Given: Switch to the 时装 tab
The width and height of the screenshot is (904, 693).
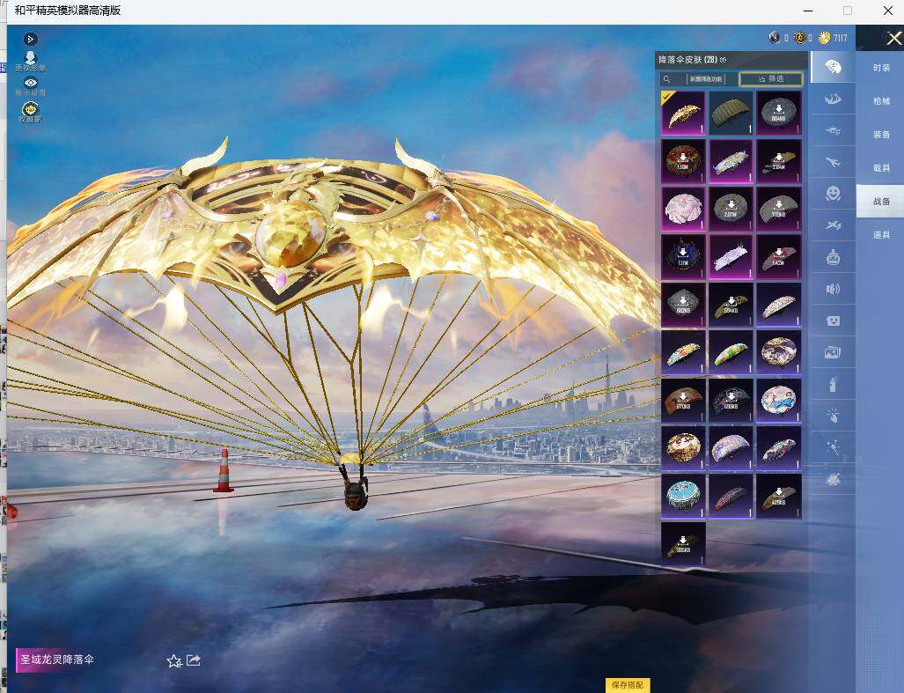Looking at the screenshot, I should [881, 68].
